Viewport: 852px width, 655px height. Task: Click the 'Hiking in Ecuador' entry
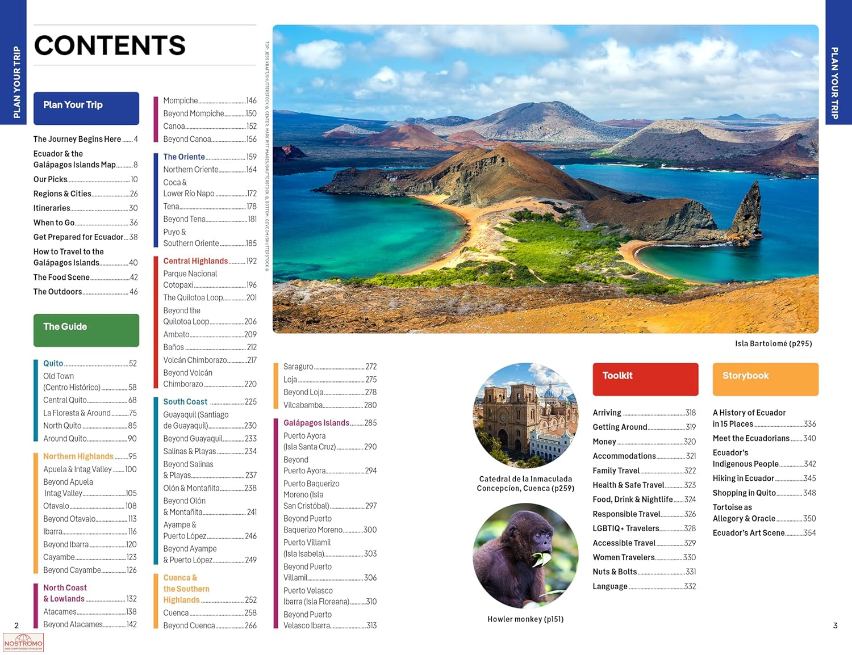coord(765,478)
